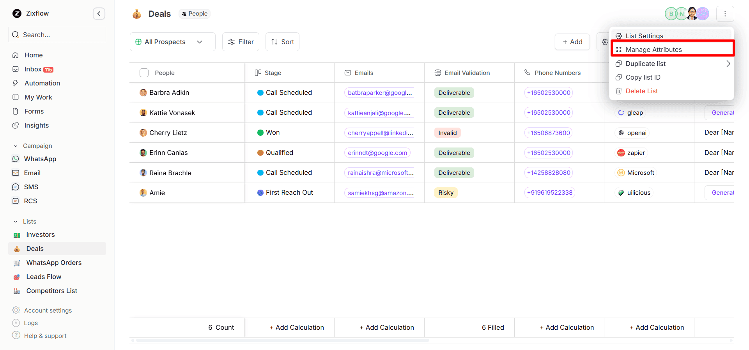
Task: Click the + Add button
Action: click(572, 42)
